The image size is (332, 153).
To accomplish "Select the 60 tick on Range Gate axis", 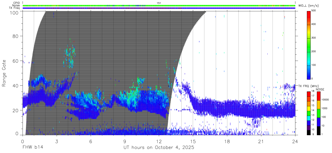I will click(16, 61).
